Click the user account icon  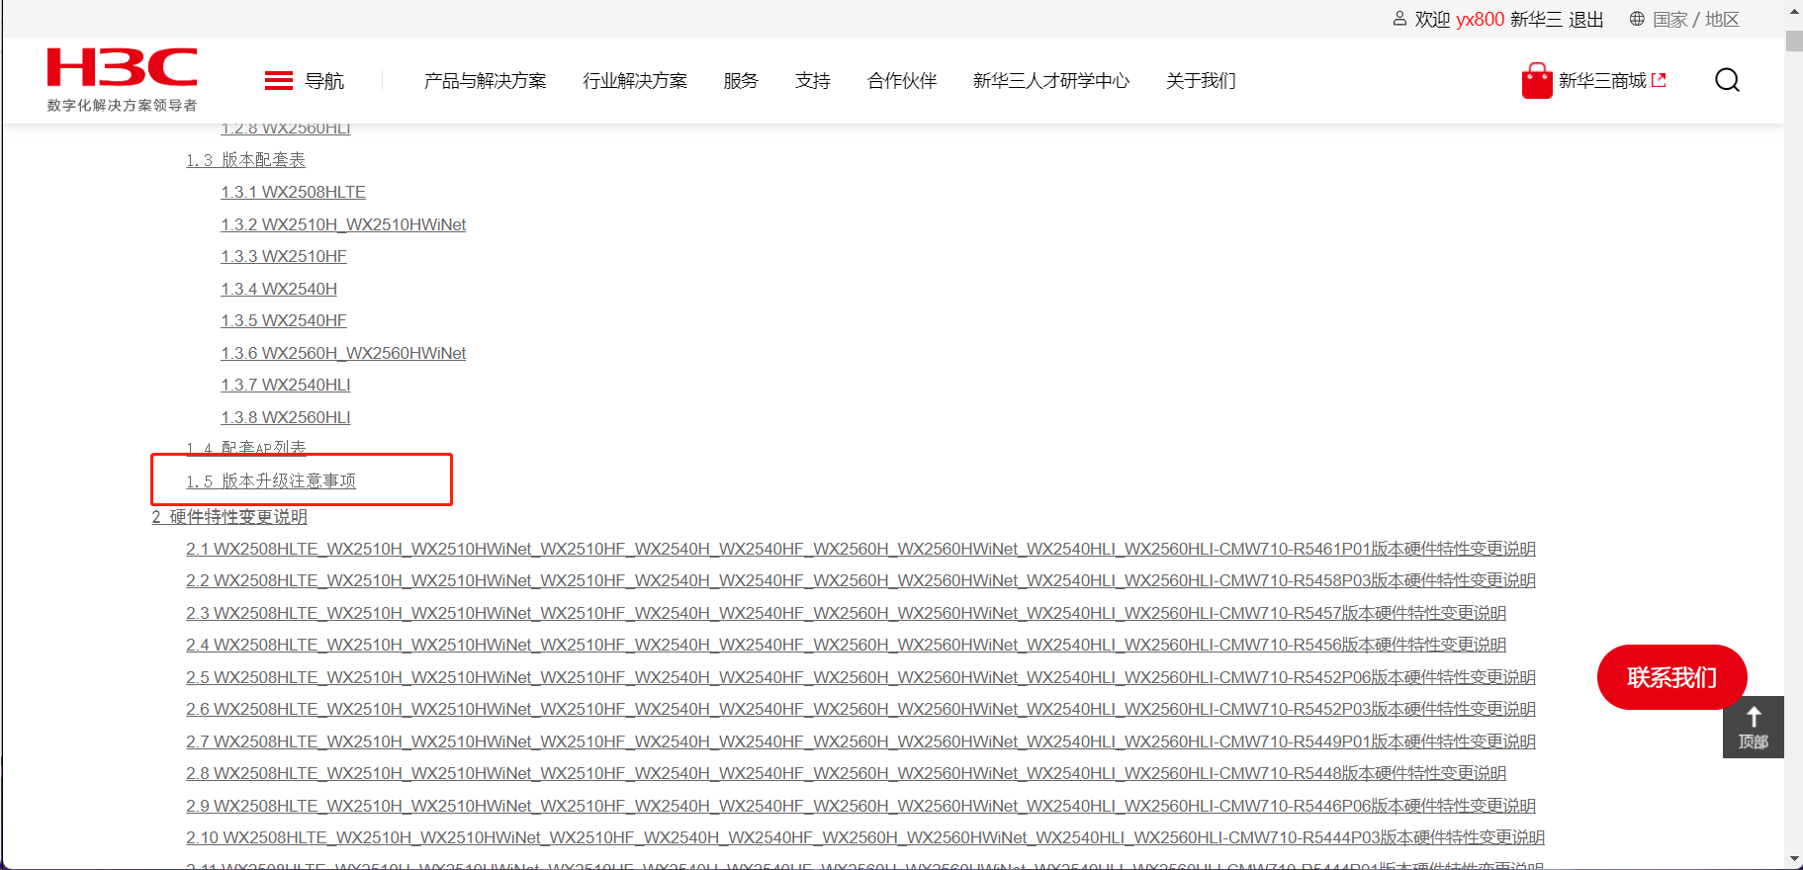pyautogui.click(x=1399, y=19)
